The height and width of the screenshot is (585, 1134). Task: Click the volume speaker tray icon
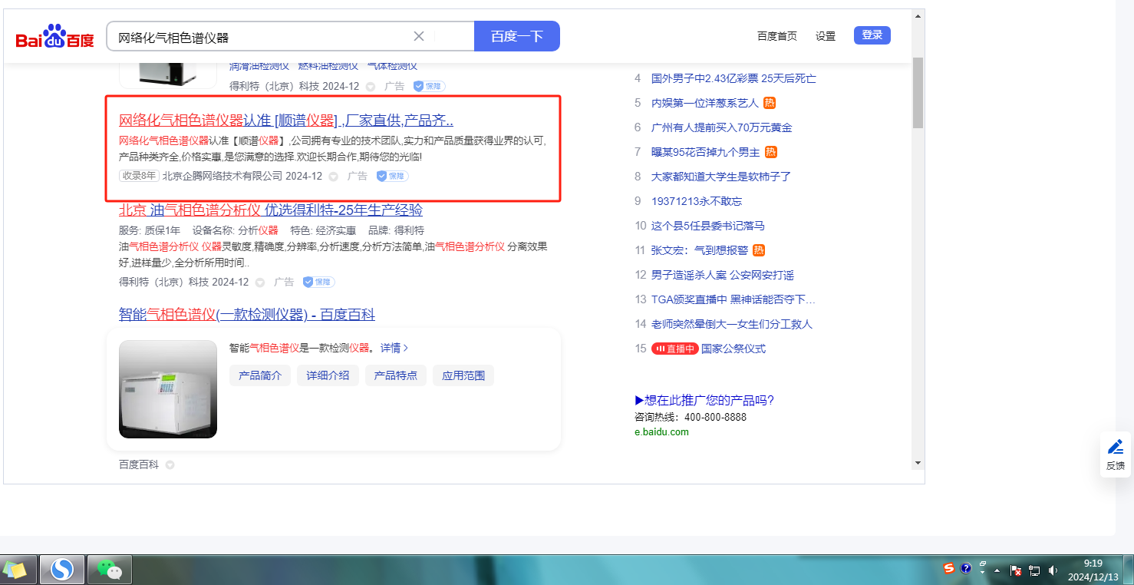click(x=1053, y=570)
